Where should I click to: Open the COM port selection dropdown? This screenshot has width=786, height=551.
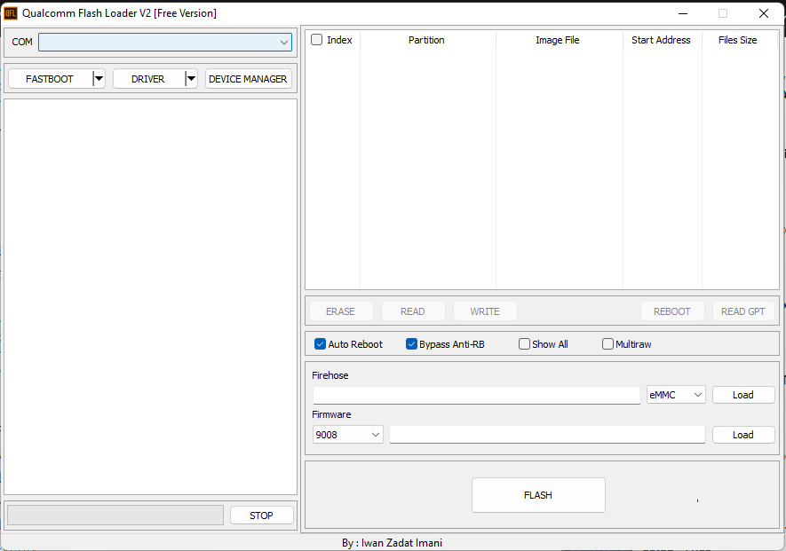click(284, 41)
